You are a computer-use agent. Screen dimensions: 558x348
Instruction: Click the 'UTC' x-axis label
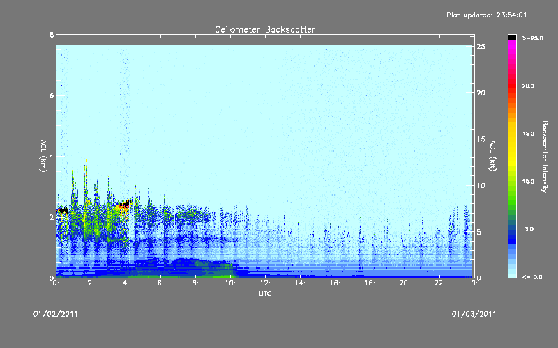point(265,293)
